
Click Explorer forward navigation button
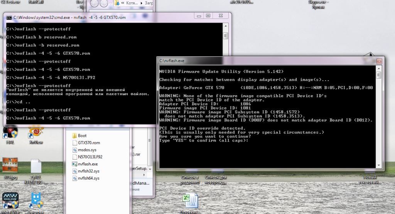tap(104, 3)
